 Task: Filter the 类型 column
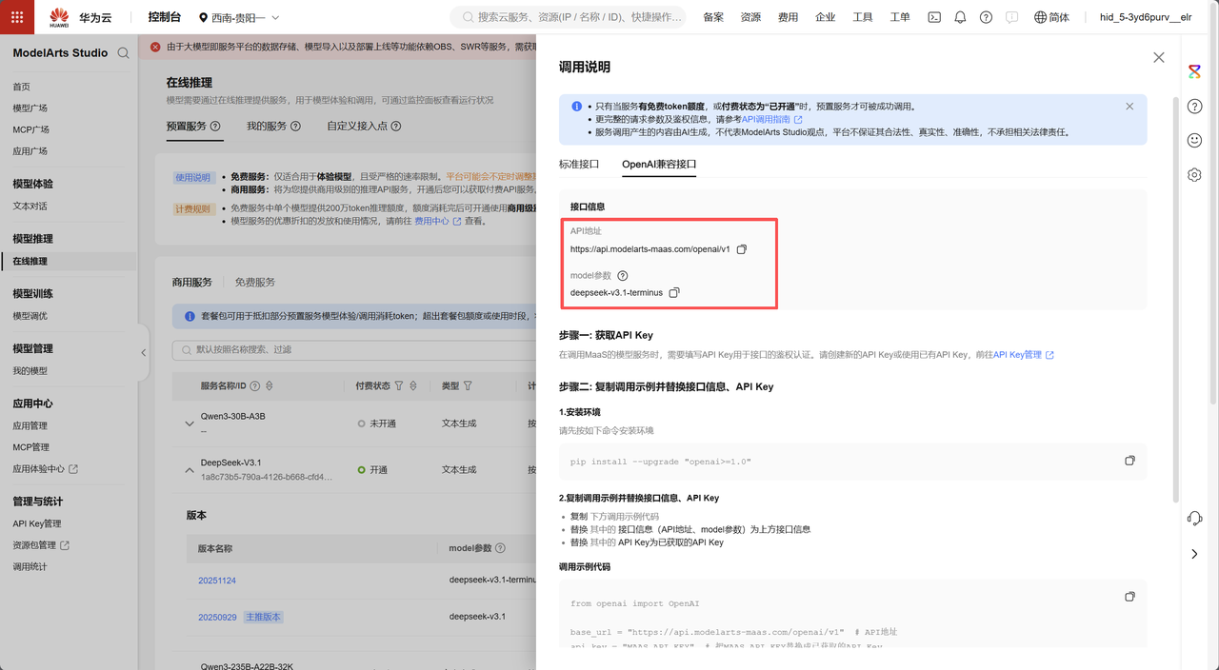point(468,385)
